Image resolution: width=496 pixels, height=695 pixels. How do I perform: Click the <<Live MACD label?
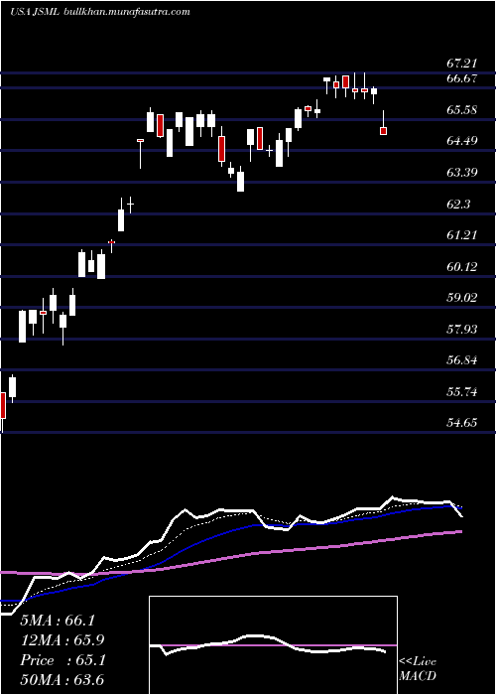tap(418, 669)
